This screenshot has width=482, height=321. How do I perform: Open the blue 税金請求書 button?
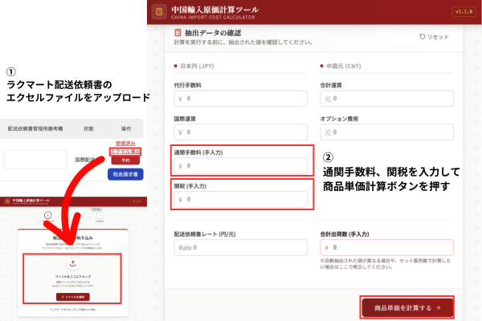point(125,174)
